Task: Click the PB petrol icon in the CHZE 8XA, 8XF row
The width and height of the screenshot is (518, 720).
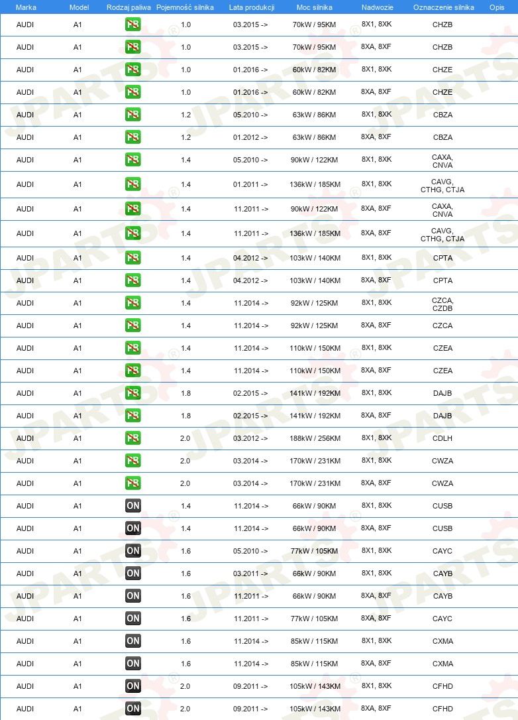Action: [133, 92]
